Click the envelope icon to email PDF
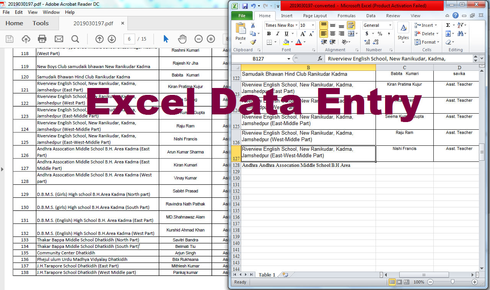Image resolution: width=490 pixels, height=290 pixels. [59, 39]
